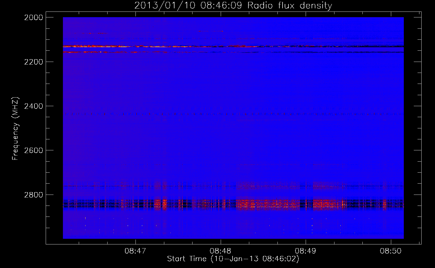Viewport: 435px width, 268px height.
Task: Click the 08:50 time axis label
Action: tap(391, 251)
